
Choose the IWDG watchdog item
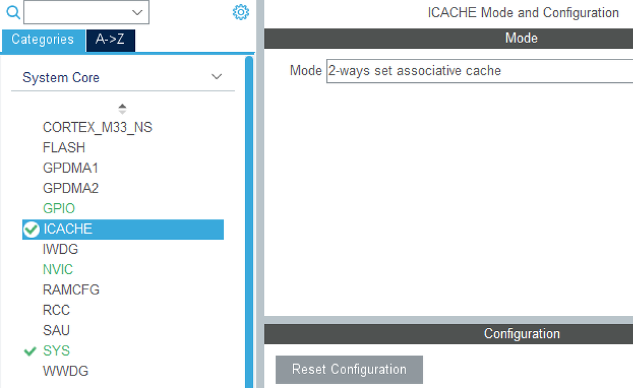click(60, 249)
